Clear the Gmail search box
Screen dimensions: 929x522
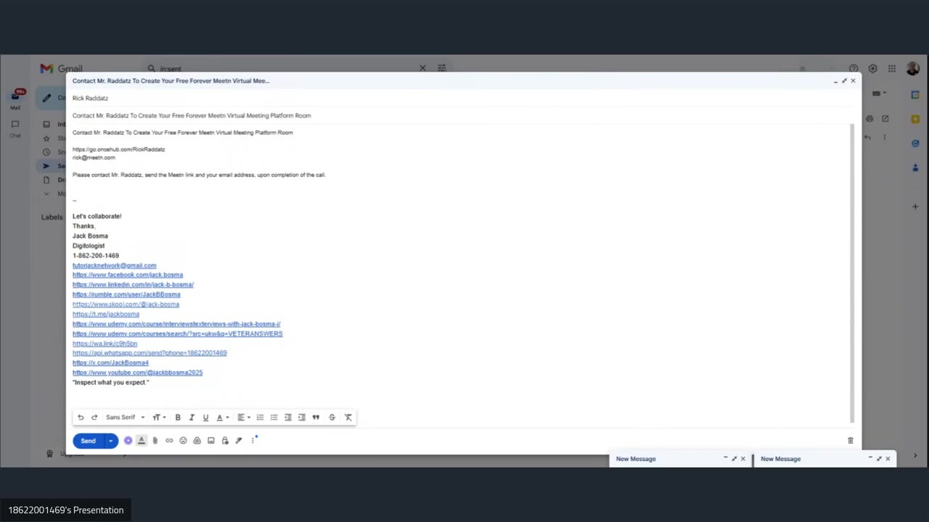(422, 68)
